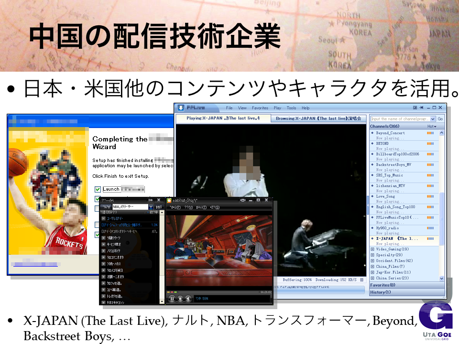
Task: Close the dark playlist panel with its X
Action: pyautogui.click(x=159, y=200)
